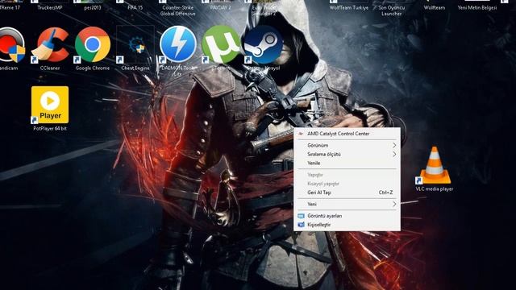Expand the Yeni submenu
The height and width of the screenshot is (290, 516).
coord(347,204)
